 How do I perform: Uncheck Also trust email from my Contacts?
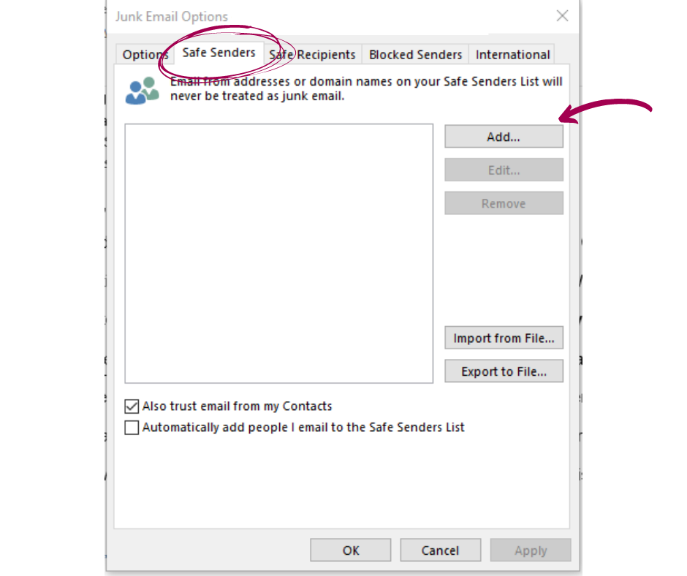click(x=131, y=406)
